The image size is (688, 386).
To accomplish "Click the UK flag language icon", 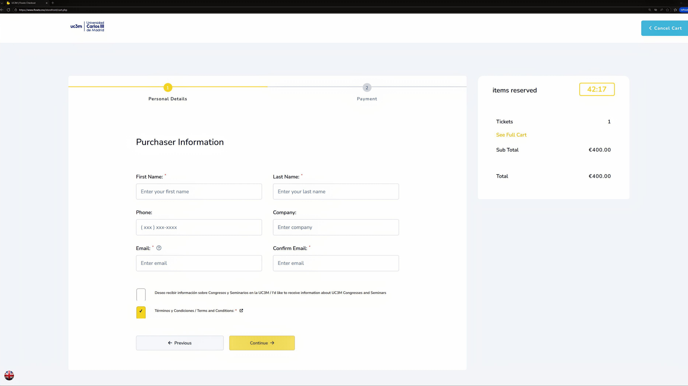I will click(x=9, y=375).
